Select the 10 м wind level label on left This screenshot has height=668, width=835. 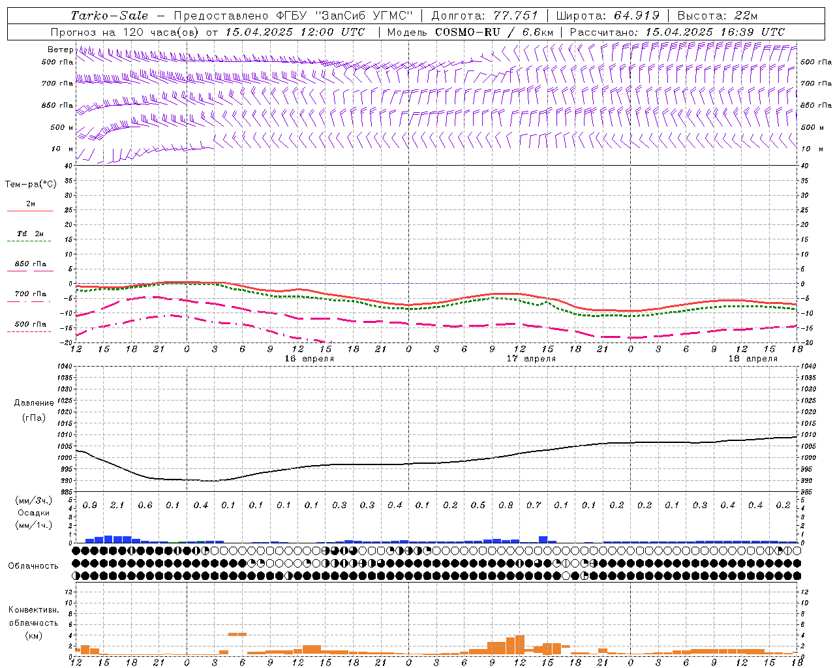pos(63,149)
